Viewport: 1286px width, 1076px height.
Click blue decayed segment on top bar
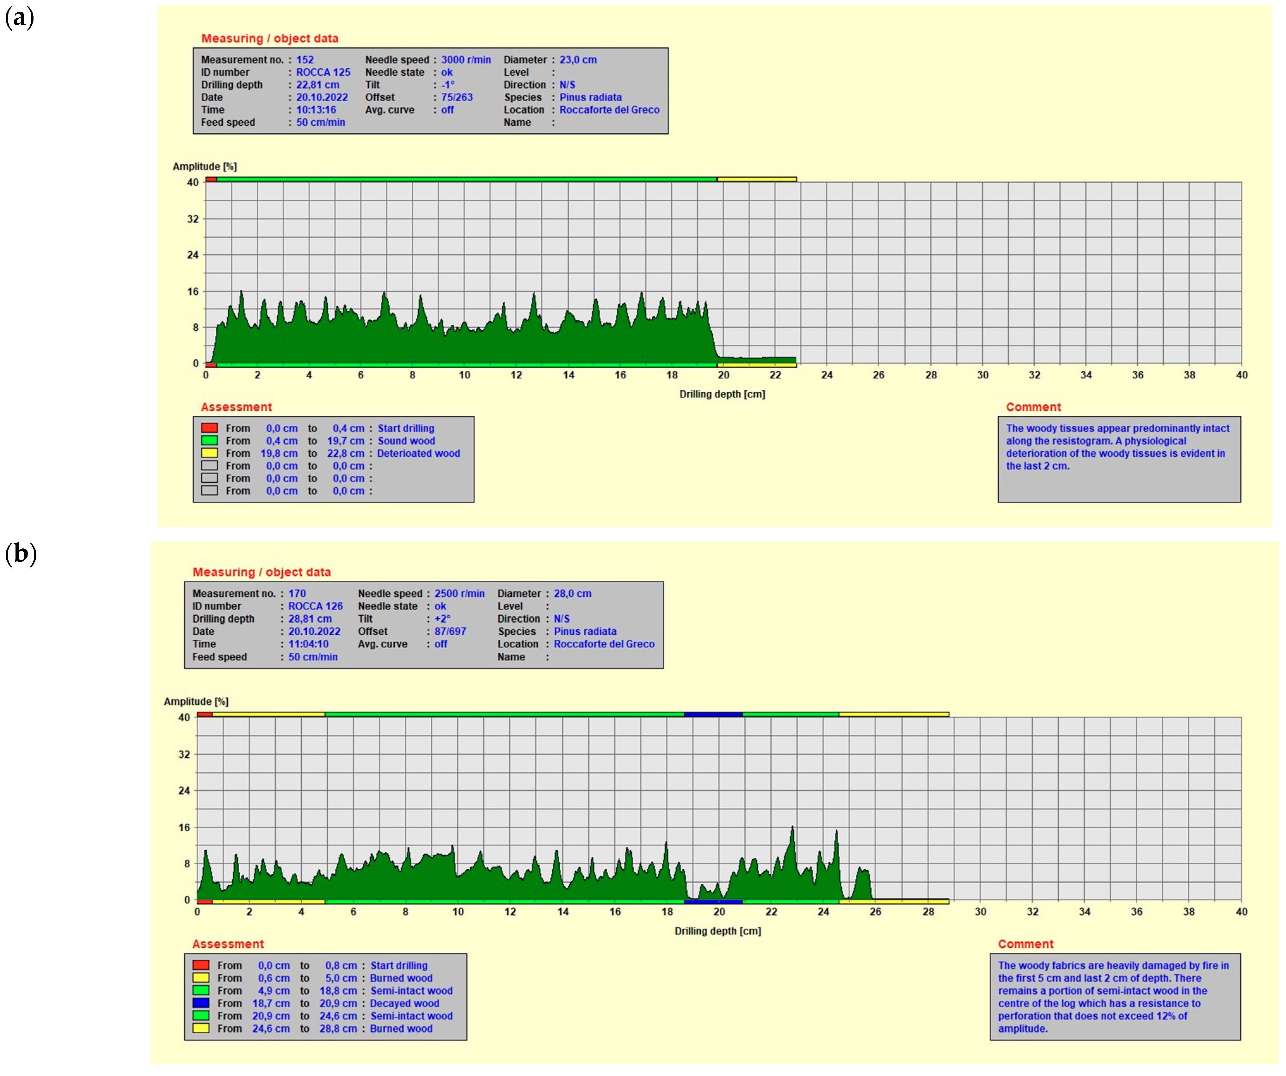click(x=713, y=714)
